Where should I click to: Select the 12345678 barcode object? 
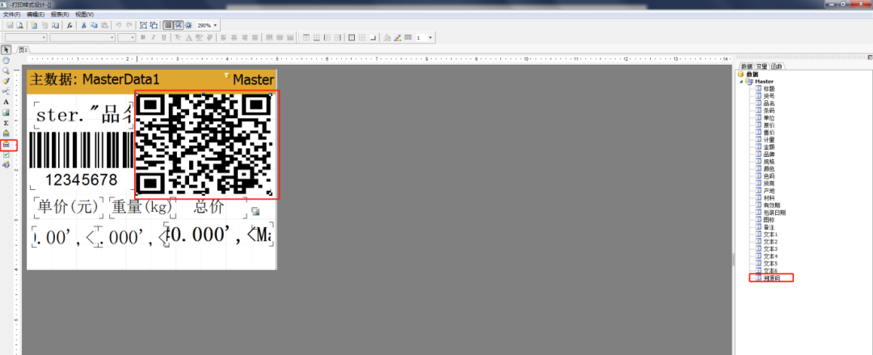82,160
